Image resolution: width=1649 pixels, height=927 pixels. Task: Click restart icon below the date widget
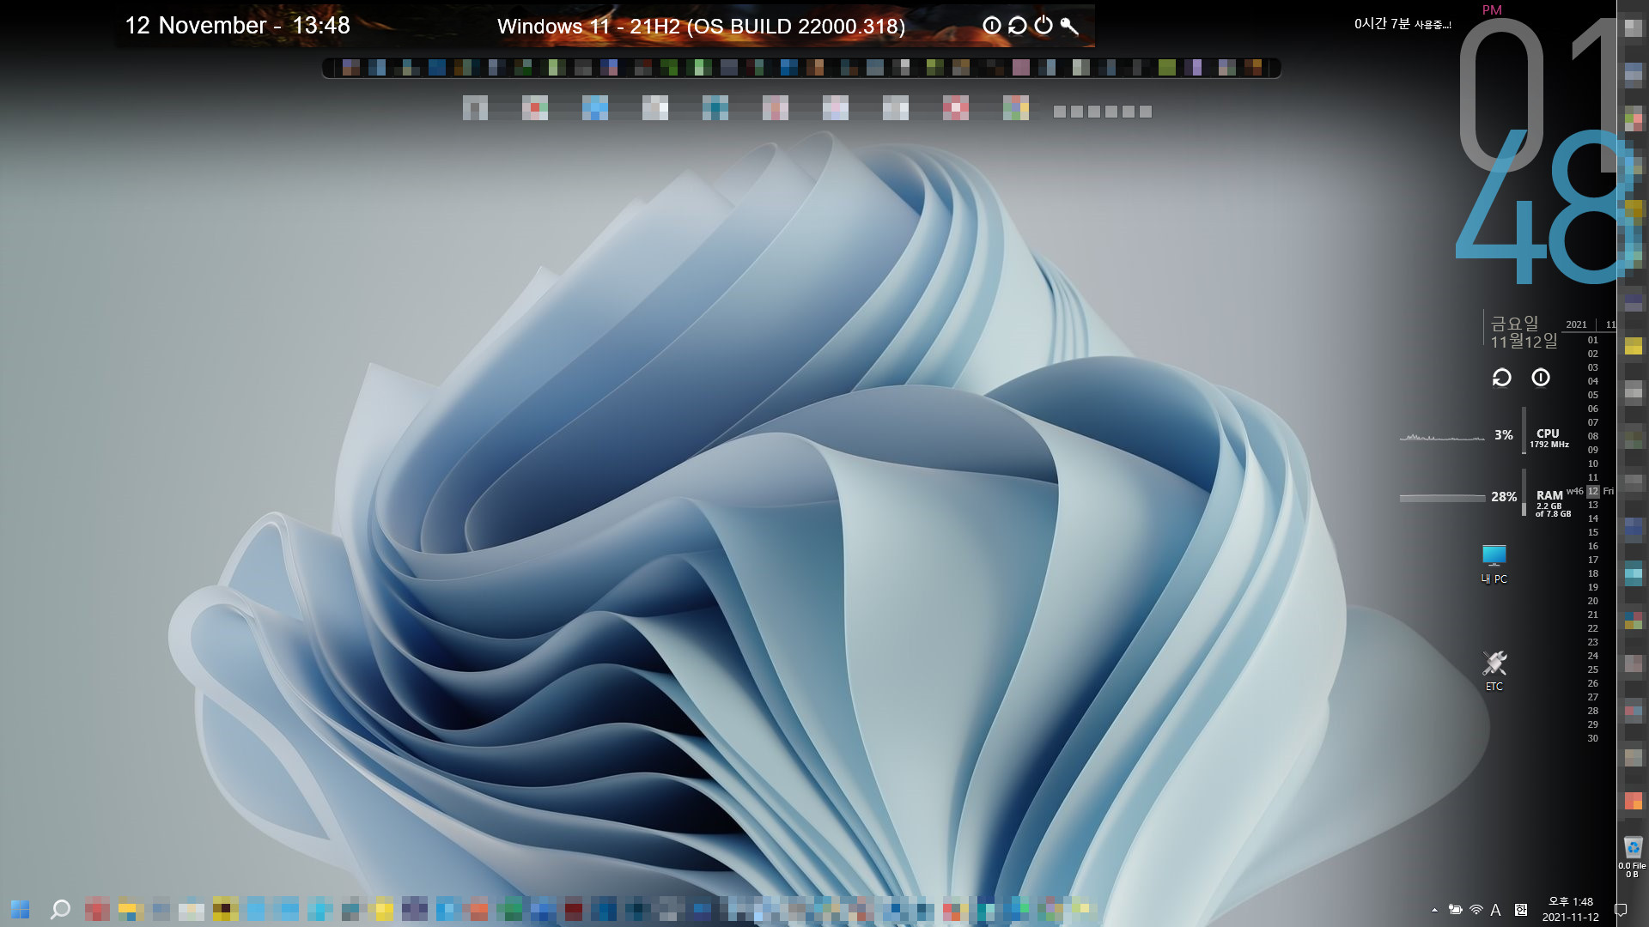pos(1501,378)
